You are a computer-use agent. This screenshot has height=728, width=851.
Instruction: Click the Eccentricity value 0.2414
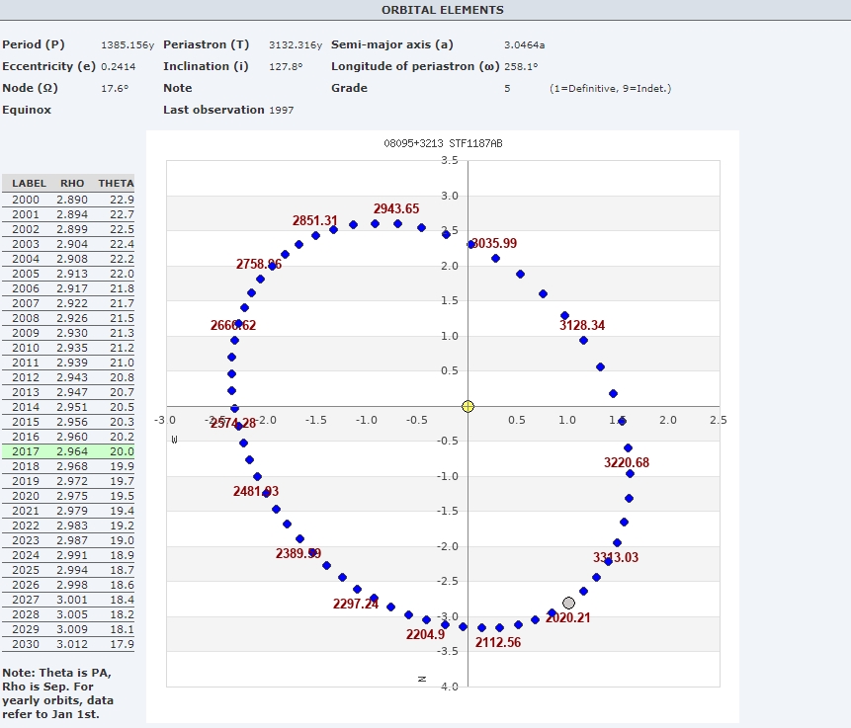click(x=119, y=67)
